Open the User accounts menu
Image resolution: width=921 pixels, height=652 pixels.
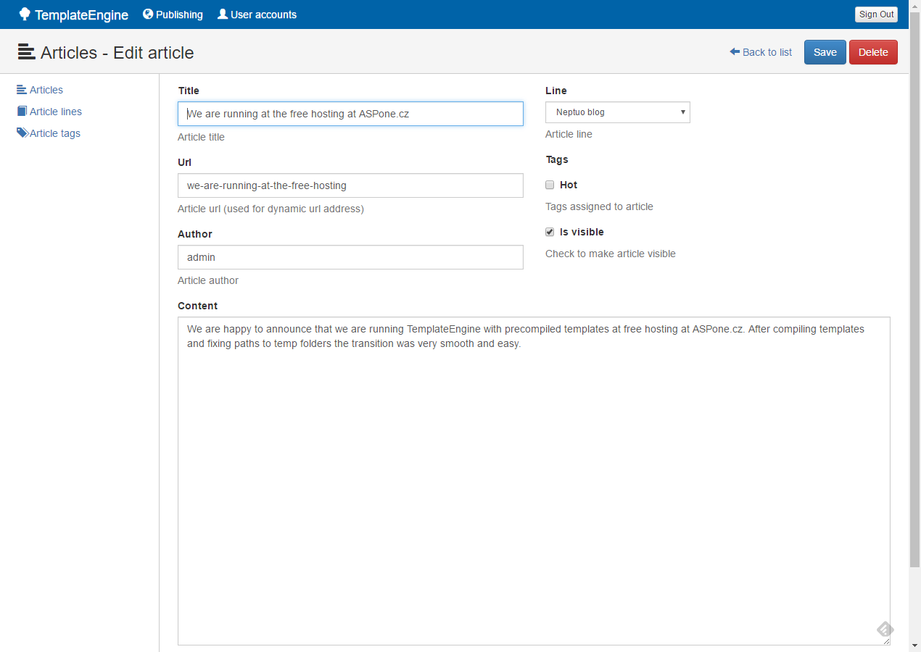pos(263,14)
